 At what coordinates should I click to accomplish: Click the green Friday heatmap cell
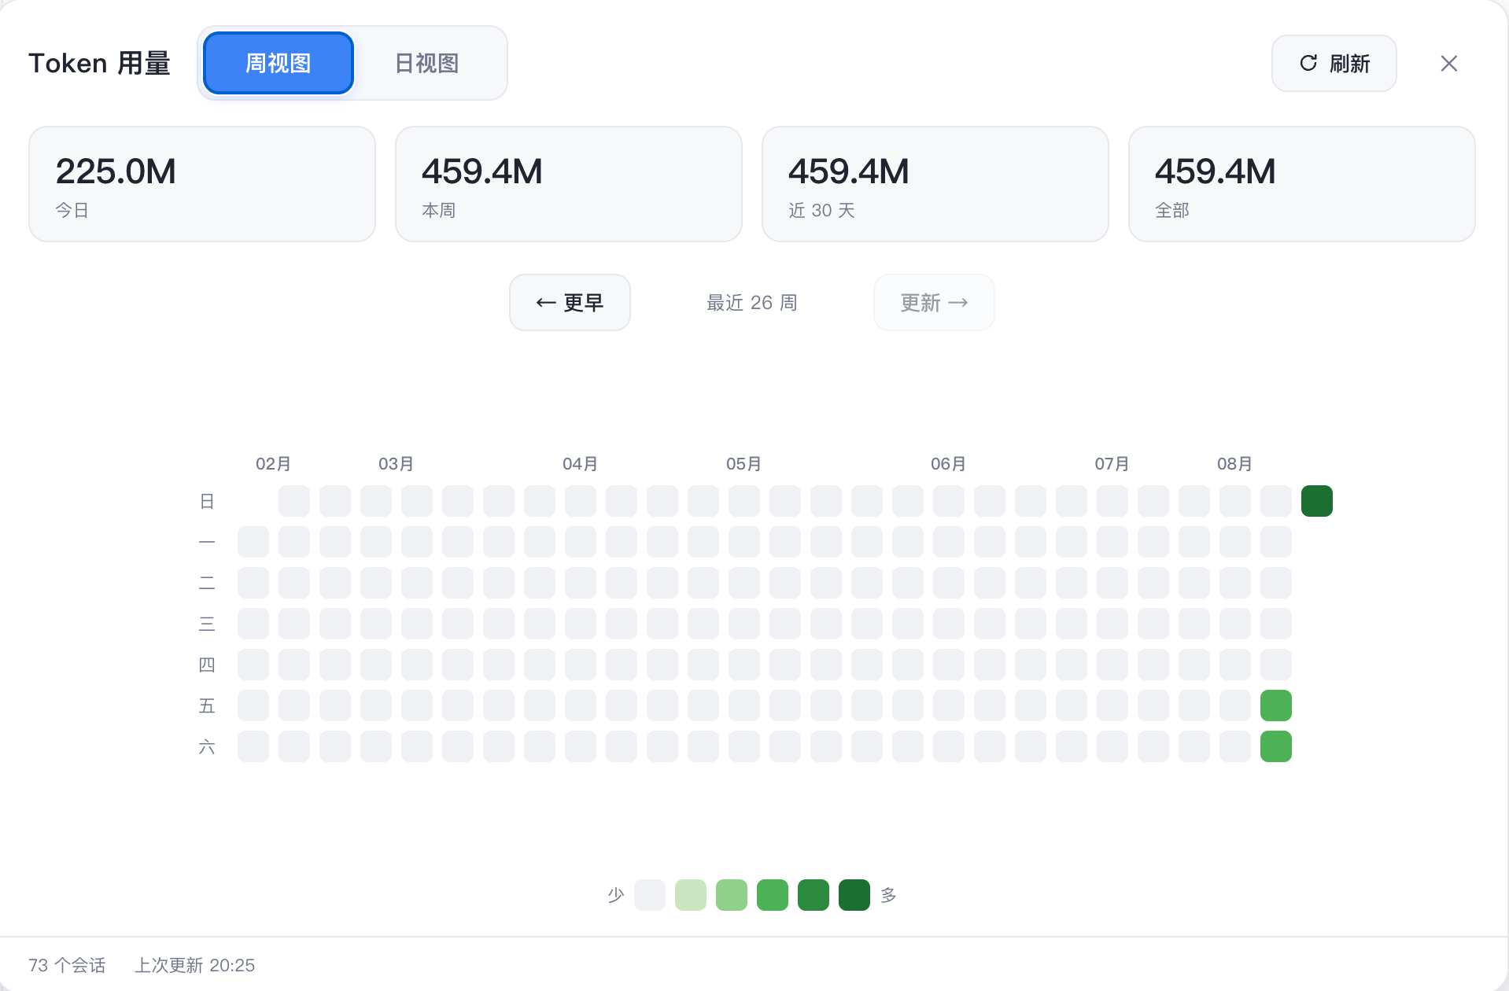click(x=1276, y=705)
